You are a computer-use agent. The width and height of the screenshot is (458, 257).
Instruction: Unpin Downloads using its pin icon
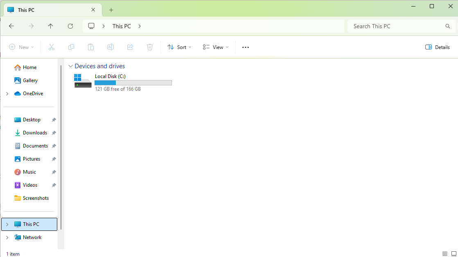click(x=54, y=133)
